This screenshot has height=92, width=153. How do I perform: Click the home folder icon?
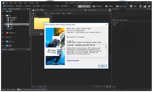click(33, 14)
